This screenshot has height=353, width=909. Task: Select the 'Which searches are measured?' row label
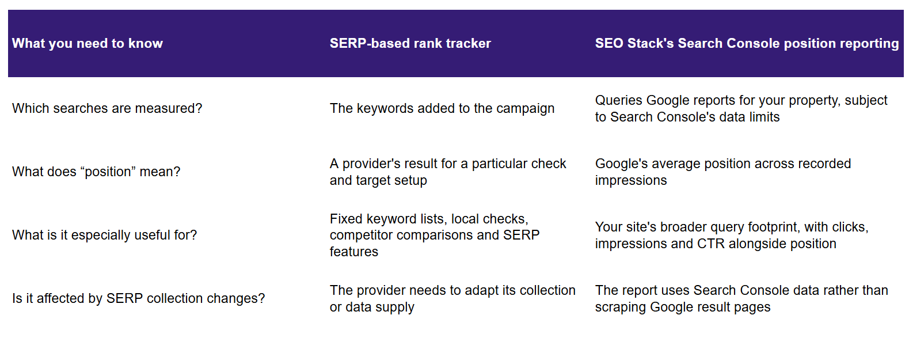click(x=107, y=108)
